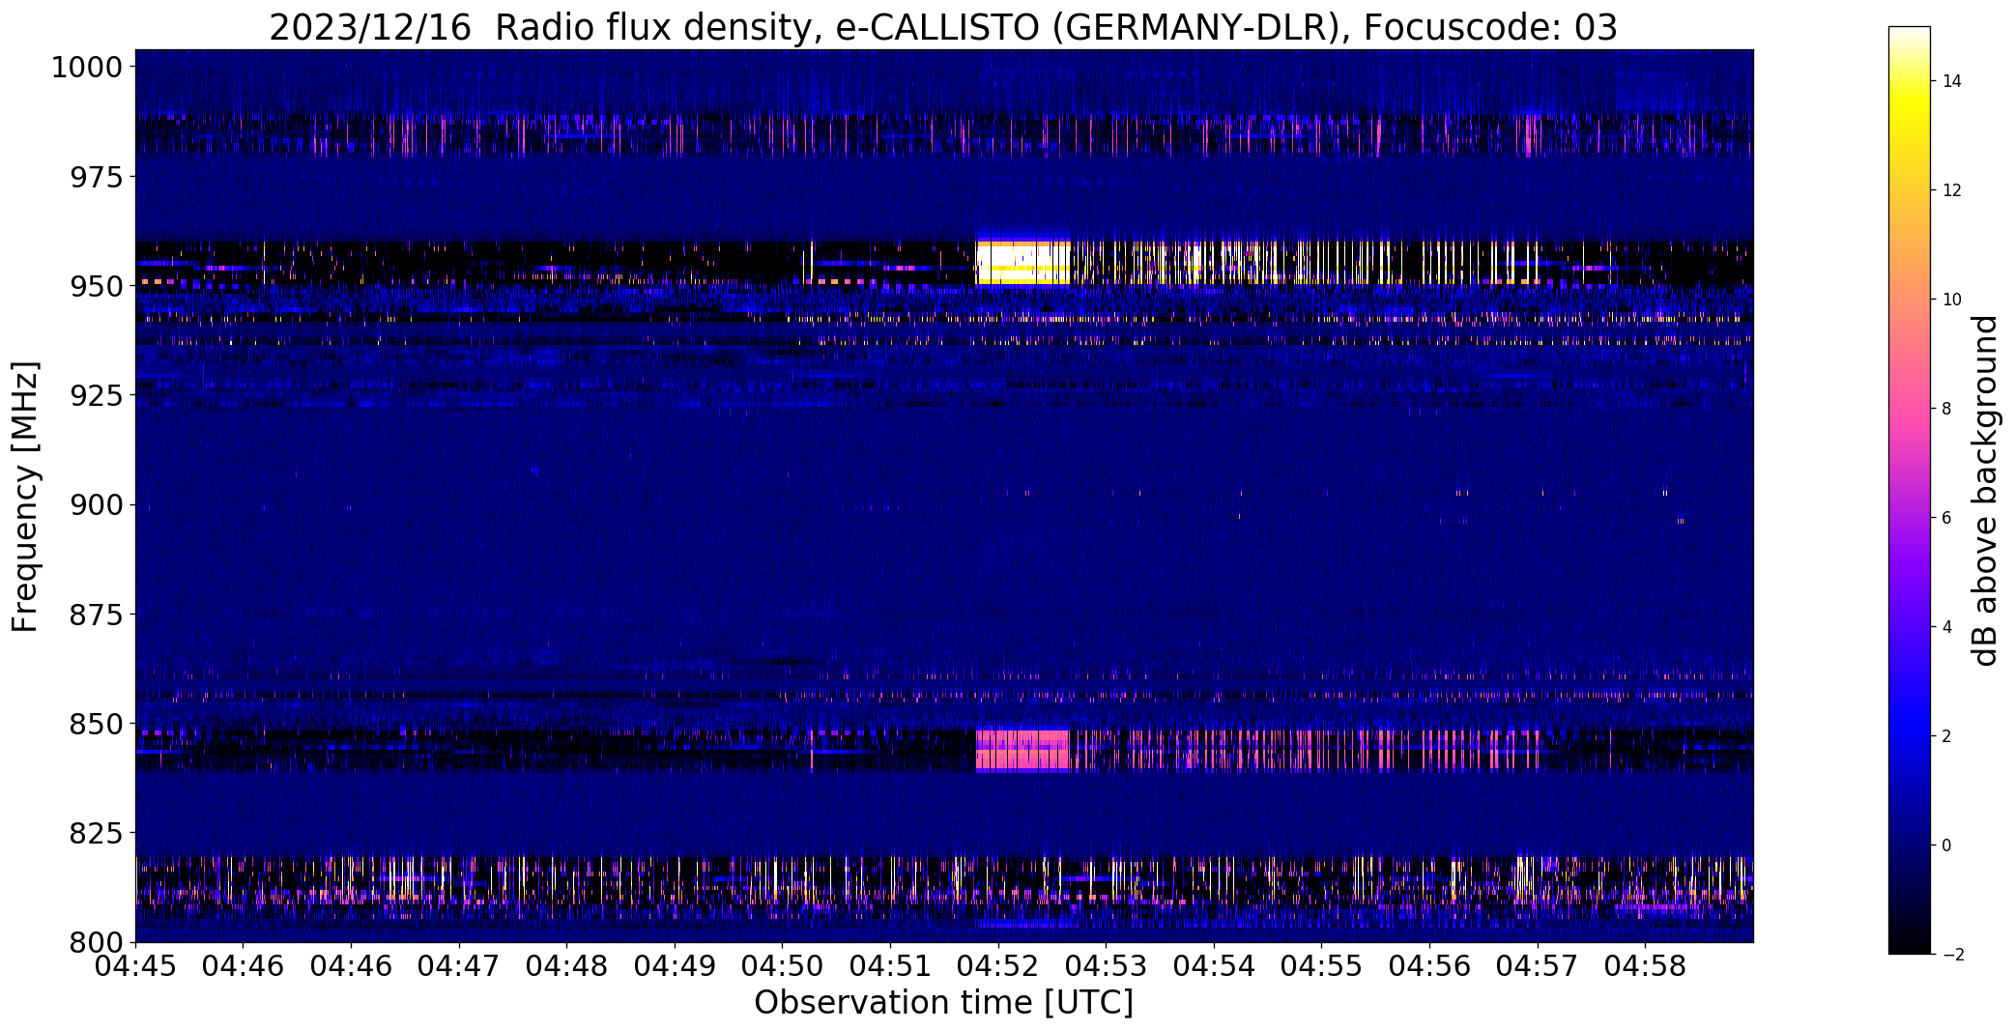Select the 950 tick on frequency axis

(96, 286)
